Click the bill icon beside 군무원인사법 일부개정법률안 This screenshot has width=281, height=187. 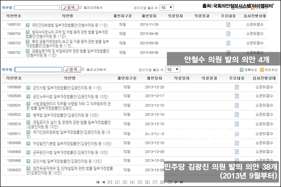pos(28,152)
